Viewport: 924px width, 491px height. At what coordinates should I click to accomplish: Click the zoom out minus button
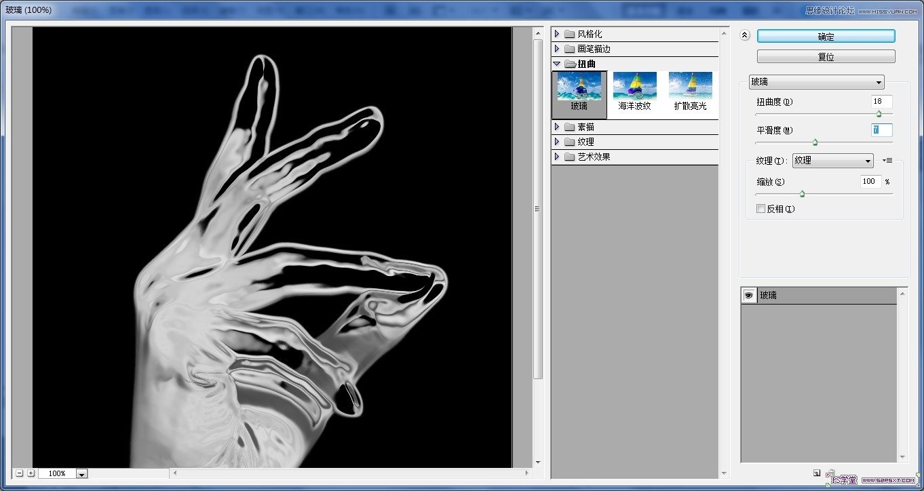click(19, 473)
